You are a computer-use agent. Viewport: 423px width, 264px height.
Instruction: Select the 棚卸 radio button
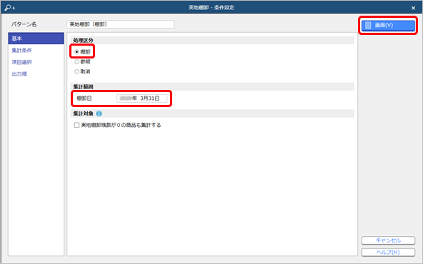click(76, 51)
